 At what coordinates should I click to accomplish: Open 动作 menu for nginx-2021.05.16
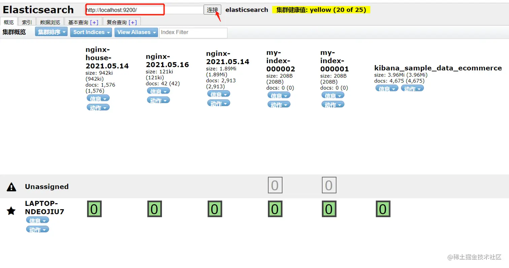[x=158, y=100]
